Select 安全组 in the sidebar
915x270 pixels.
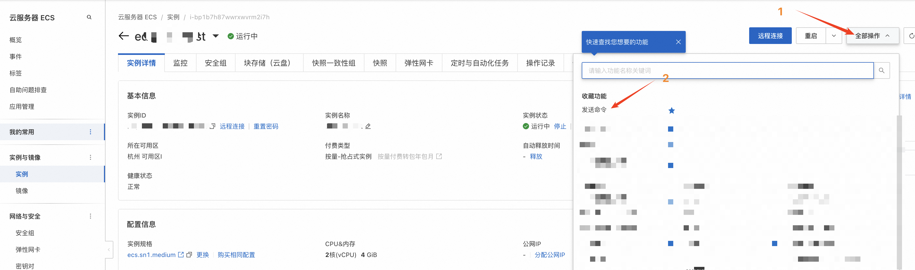tap(25, 233)
